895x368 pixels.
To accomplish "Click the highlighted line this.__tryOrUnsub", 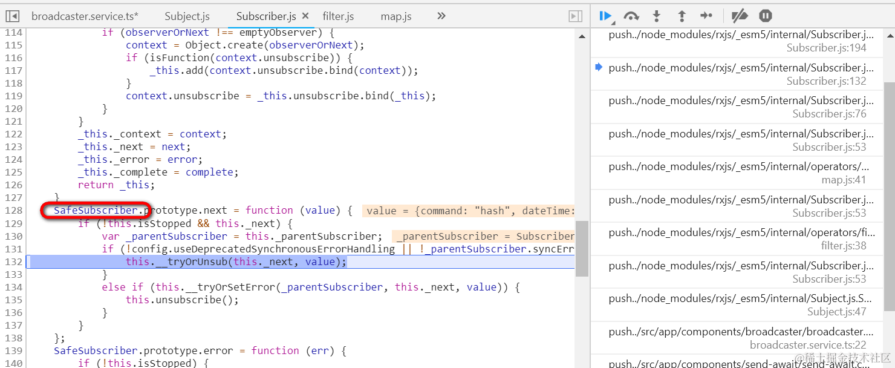I will click(236, 261).
